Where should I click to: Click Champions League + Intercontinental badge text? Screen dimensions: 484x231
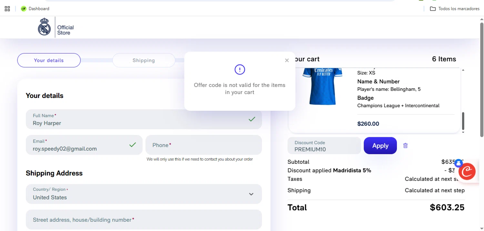(x=398, y=106)
